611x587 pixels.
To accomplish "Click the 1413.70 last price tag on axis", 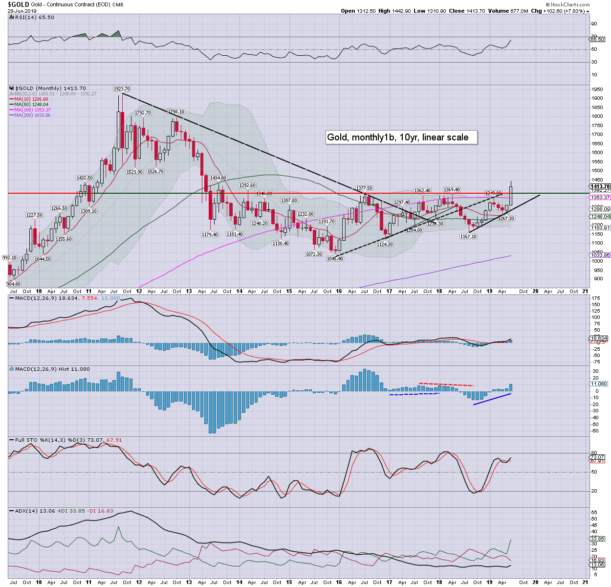I will click(599, 187).
